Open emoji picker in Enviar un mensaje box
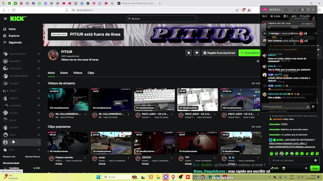 (x=315, y=160)
